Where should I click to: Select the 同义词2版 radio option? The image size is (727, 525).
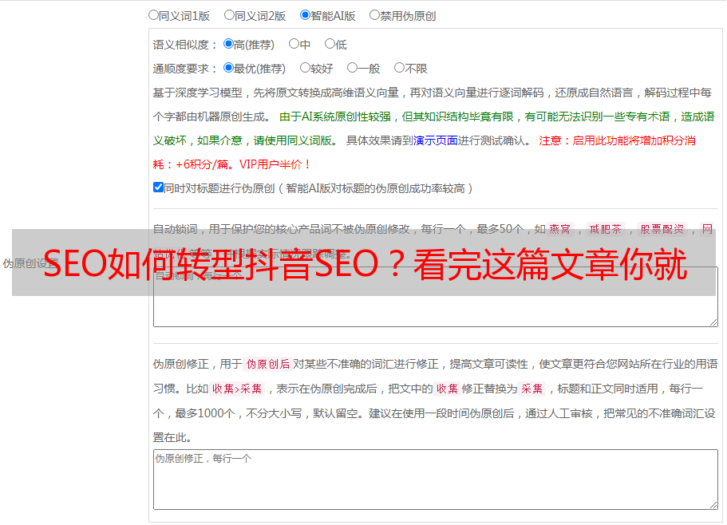tap(229, 15)
